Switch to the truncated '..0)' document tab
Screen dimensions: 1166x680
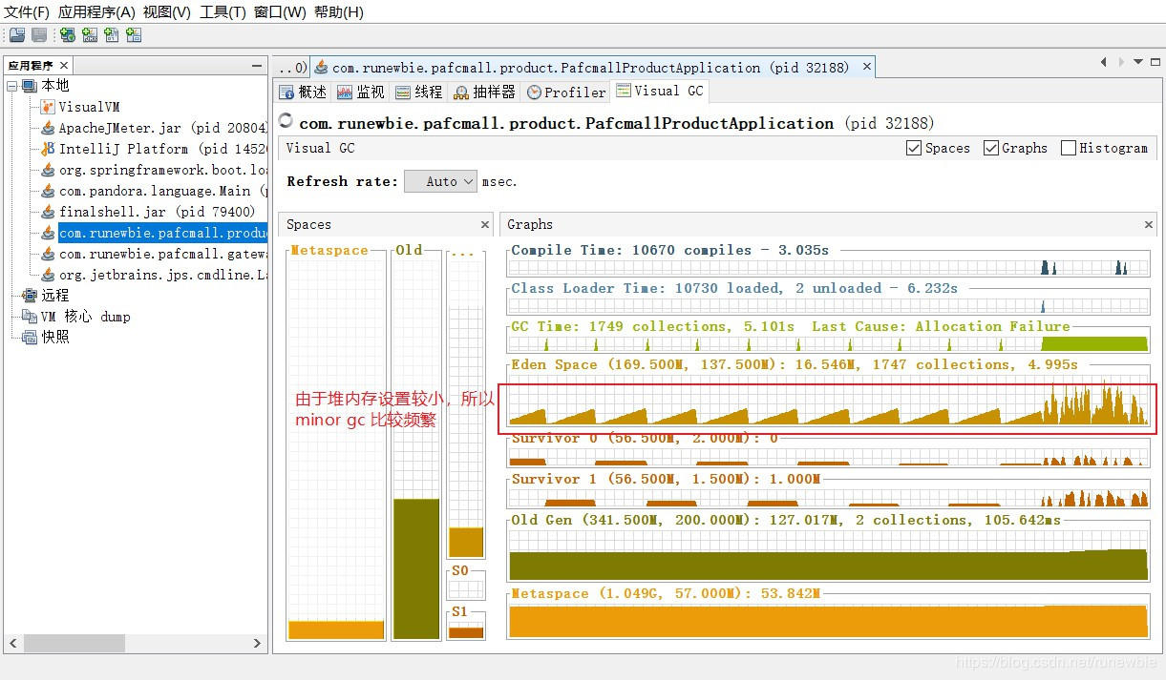pyautogui.click(x=292, y=68)
